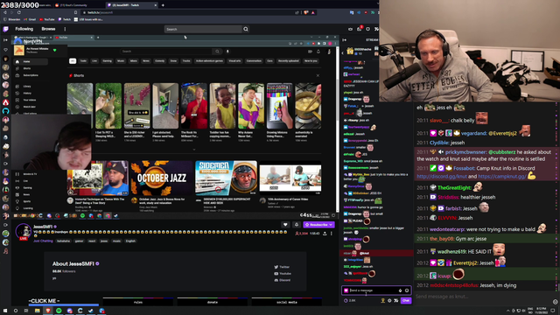The height and width of the screenshot is (315, 560).
Task: Click the Brave shields icon in address bar
Action: click(x=306, y=12)
